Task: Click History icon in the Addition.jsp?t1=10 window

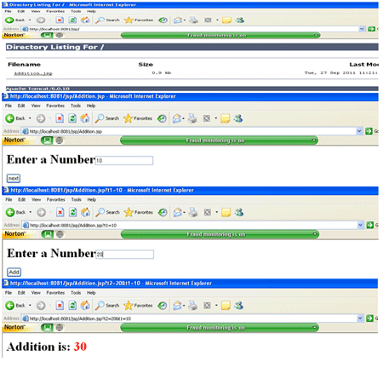Action: pos(163,212)
